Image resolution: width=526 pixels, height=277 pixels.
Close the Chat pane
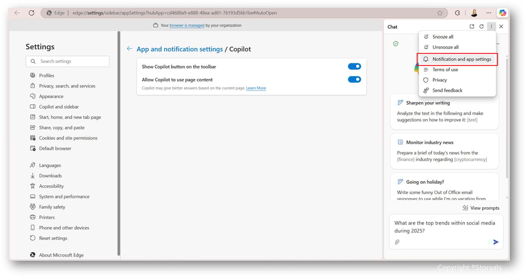501,26
